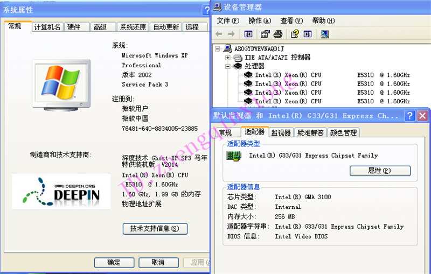
Task: Switch to the 系统还原 tab
Action: pyautogui.click(x=133, y=27)
